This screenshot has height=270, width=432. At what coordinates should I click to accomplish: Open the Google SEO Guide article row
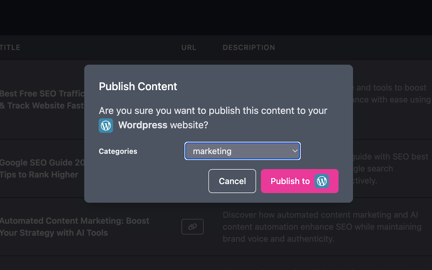click(42, 168)
